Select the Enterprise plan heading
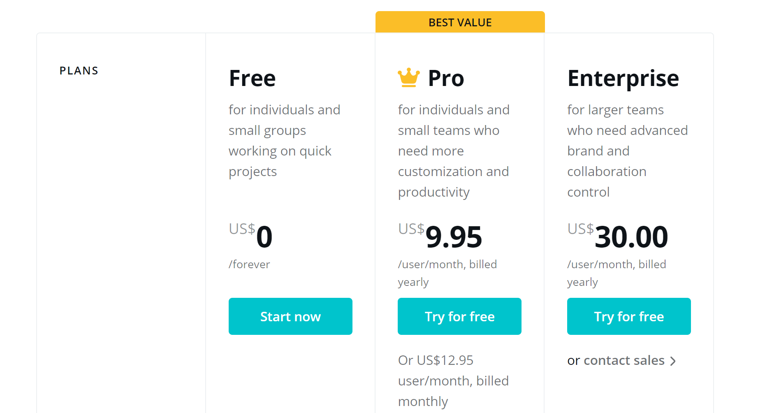The width and height of the screenshot is (758, 413). click(623, 78)
